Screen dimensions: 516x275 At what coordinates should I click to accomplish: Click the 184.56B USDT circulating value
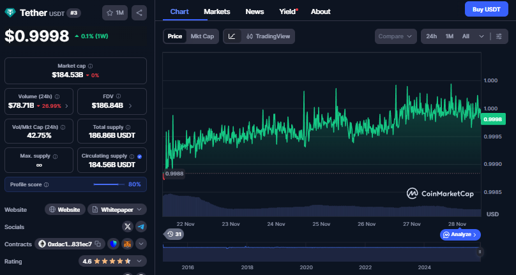(112, 165)
